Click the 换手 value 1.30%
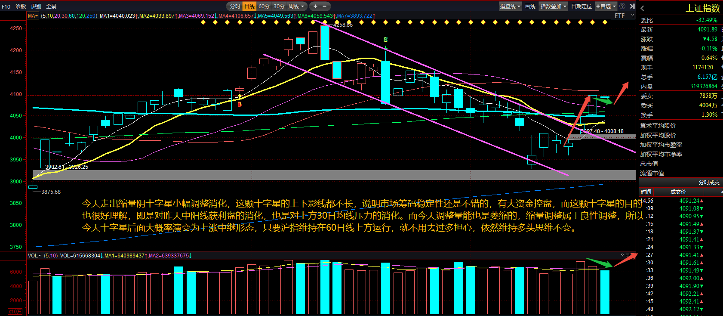723x316 pixels. 709,115
